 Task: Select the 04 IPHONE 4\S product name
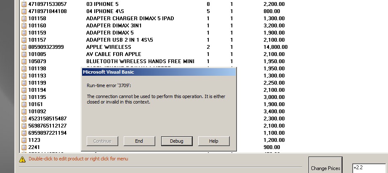pos(105,11)
